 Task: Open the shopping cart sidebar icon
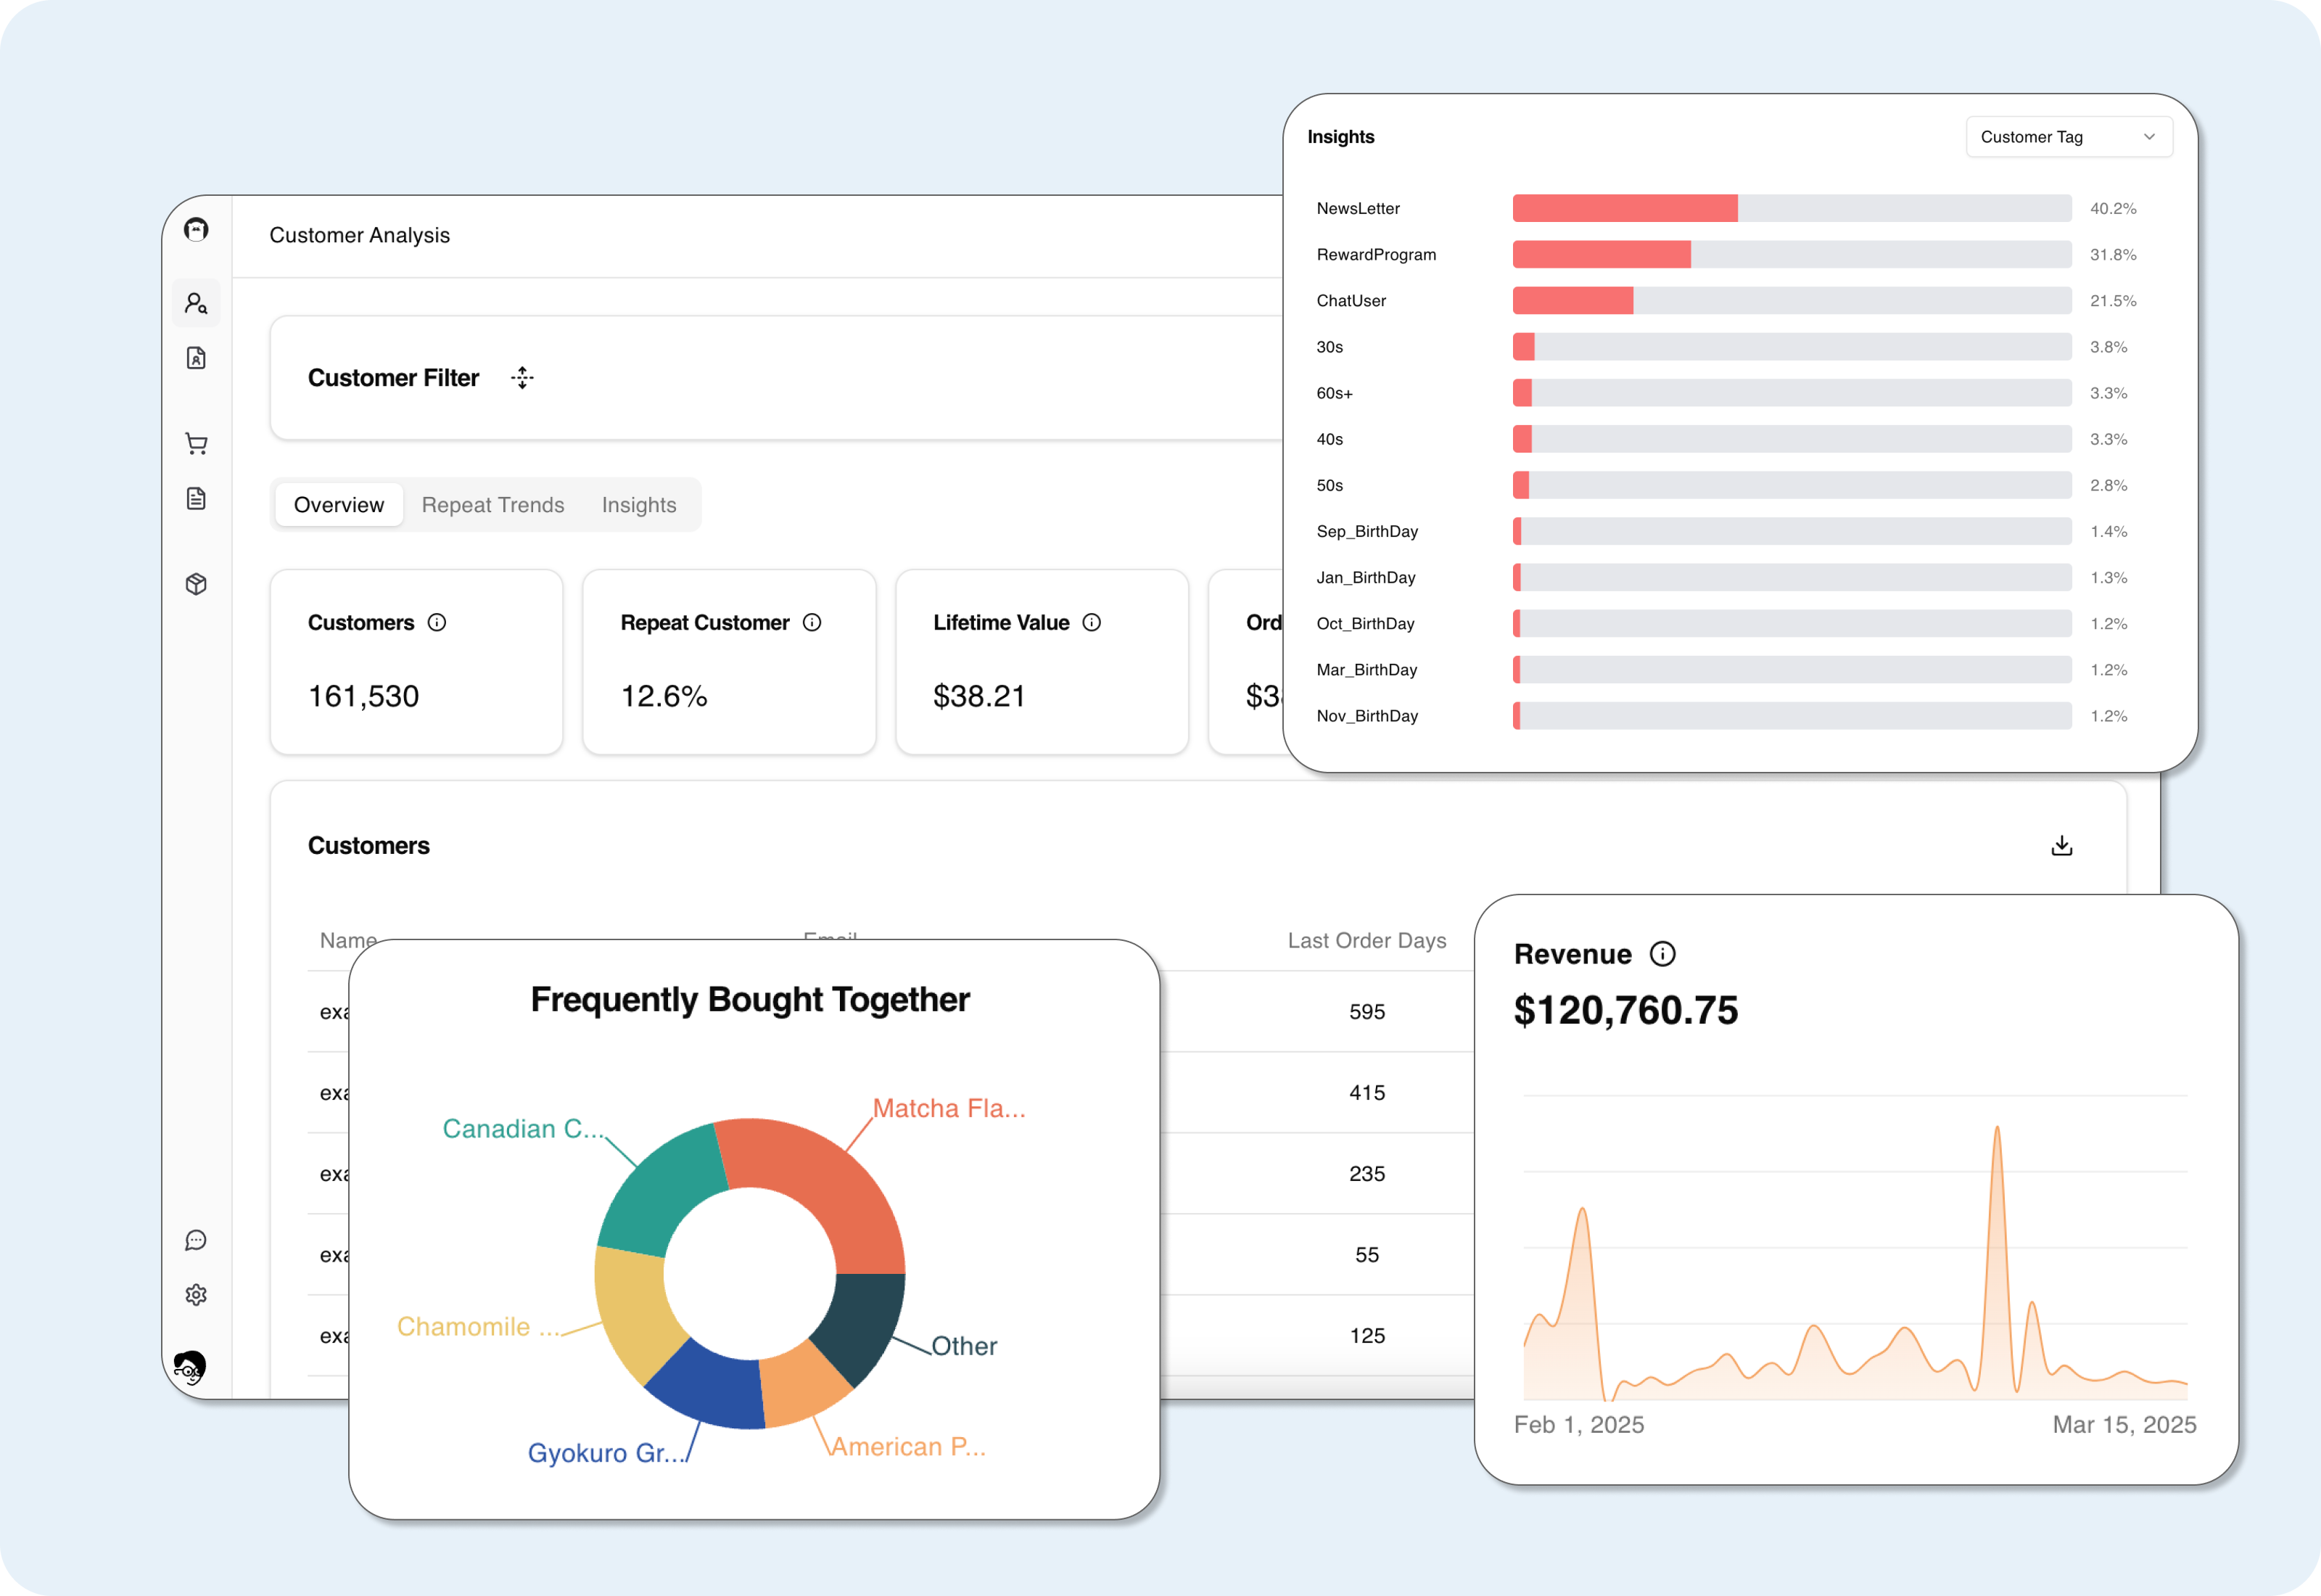tap(196, 444)
